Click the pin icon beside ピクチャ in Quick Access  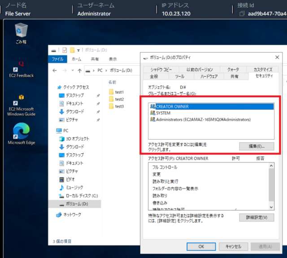click(98, 120)
